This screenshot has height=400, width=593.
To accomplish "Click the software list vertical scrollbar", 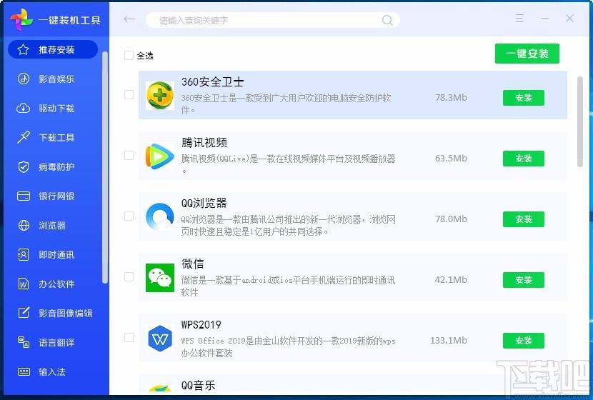I will [x=579, y=121].
